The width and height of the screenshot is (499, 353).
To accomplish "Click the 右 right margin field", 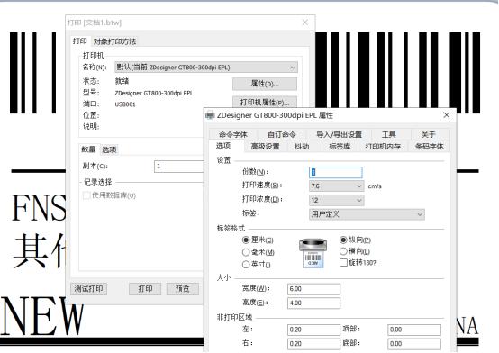I will [x=313, y=344].
